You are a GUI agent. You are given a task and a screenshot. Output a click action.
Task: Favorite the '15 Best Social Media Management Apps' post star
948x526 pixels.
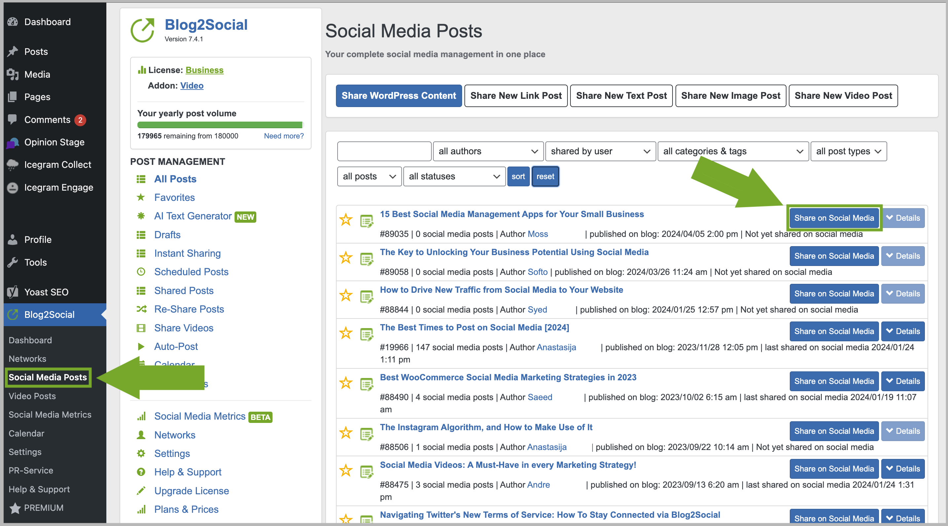(346, 220)
